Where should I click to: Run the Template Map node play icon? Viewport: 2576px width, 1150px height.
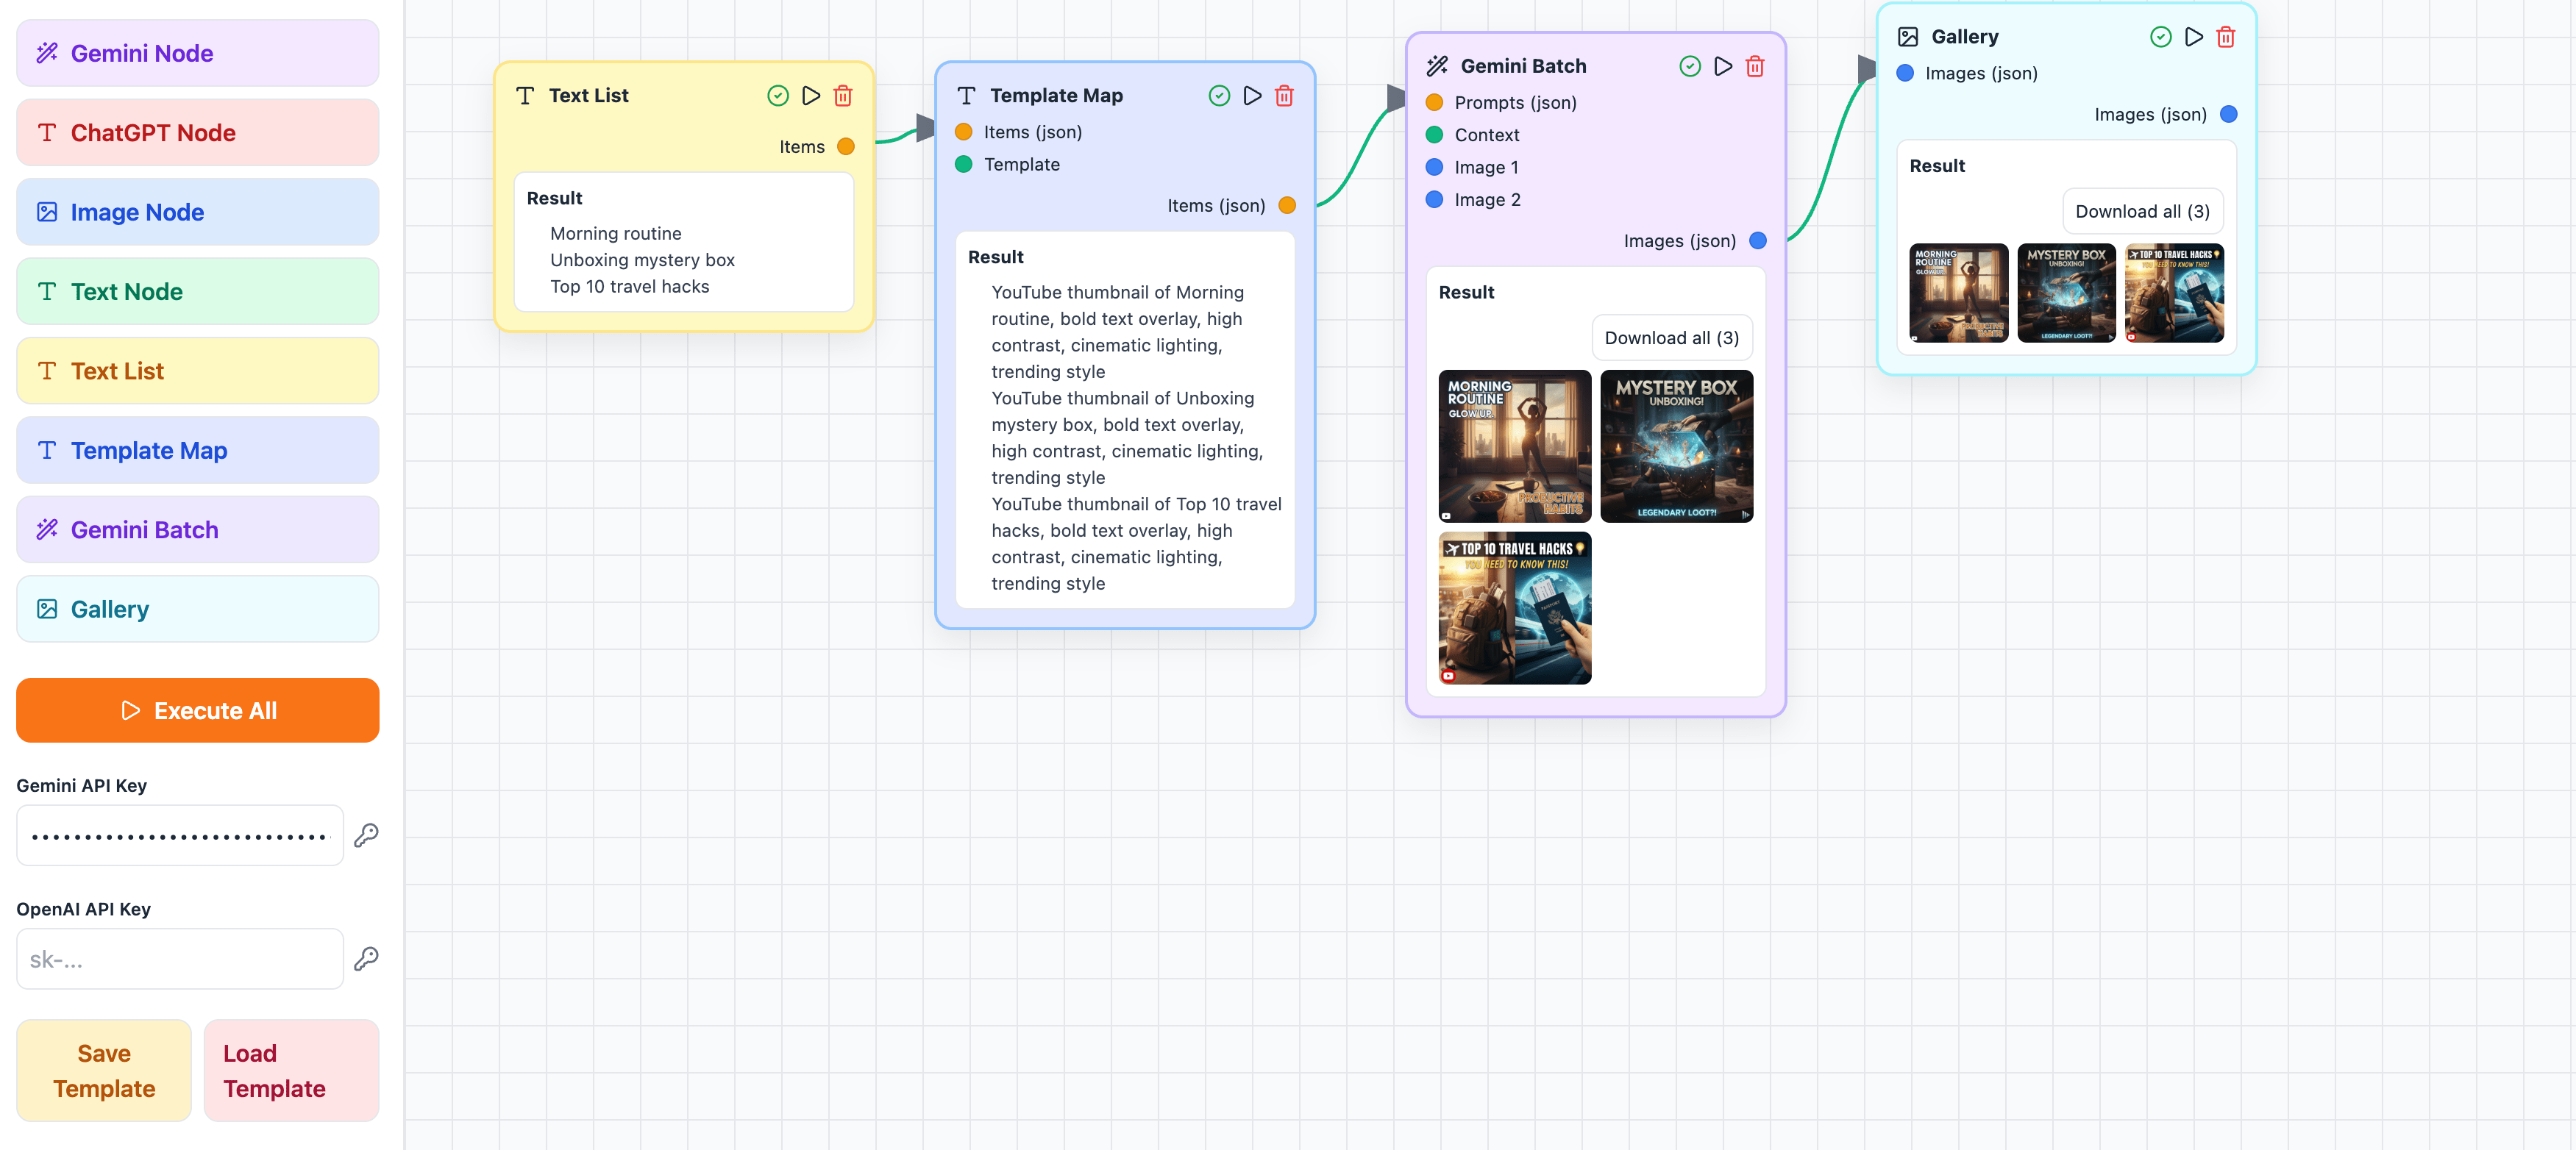1252,95
